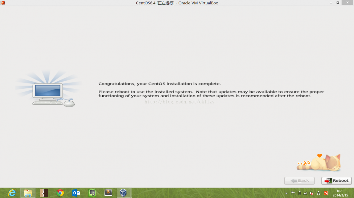Select the VirtualBox taskbar icon

(124, 193)
